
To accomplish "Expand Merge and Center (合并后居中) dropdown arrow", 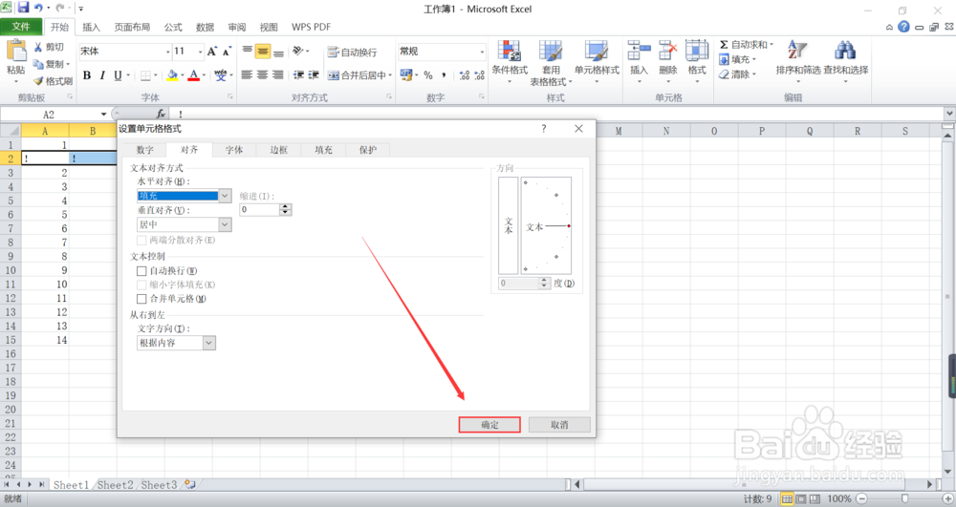I will pyautogui.click(x=390, y=75).
